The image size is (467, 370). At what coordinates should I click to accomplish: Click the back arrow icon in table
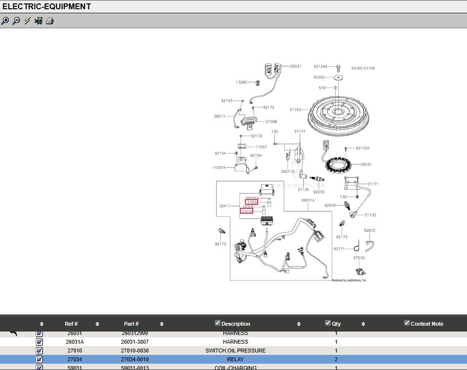point(13,333)
